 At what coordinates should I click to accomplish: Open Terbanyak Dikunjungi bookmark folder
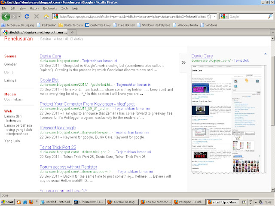(18, 25)
